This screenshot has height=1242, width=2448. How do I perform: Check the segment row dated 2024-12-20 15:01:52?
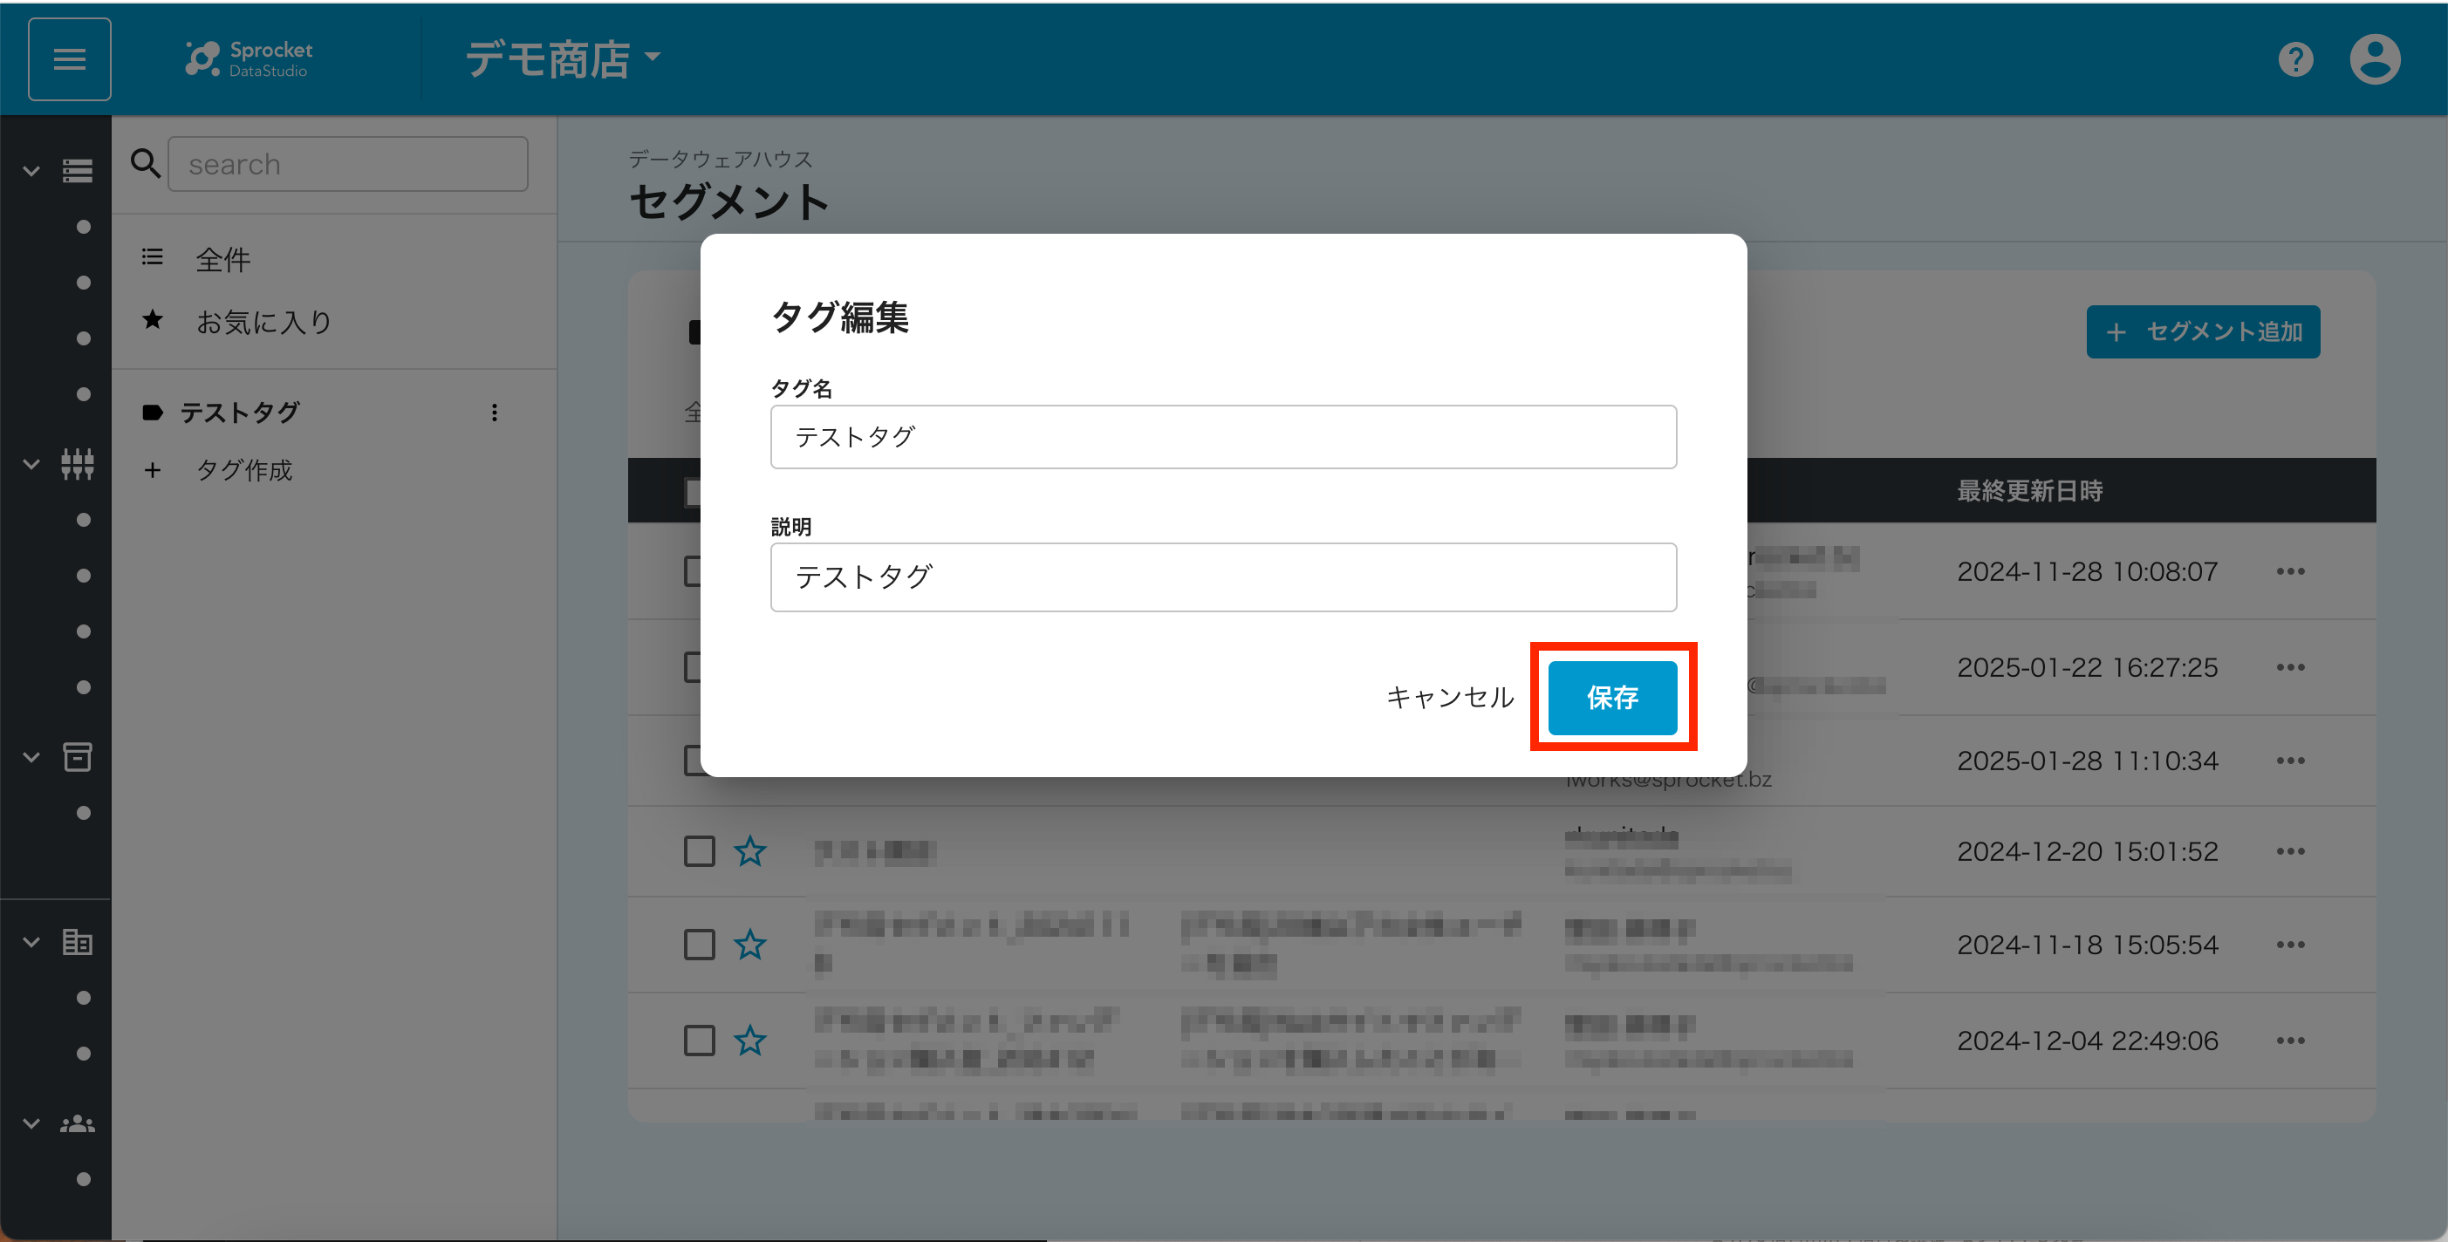[700, 850]
